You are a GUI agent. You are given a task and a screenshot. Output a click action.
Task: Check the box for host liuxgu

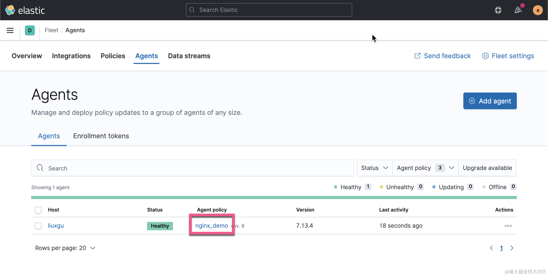pyautogui.click(x=38, y=226)
